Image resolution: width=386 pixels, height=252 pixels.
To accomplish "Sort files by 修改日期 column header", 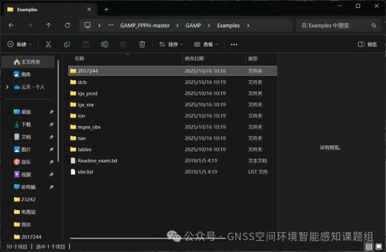I will click(x=194, y=58).
